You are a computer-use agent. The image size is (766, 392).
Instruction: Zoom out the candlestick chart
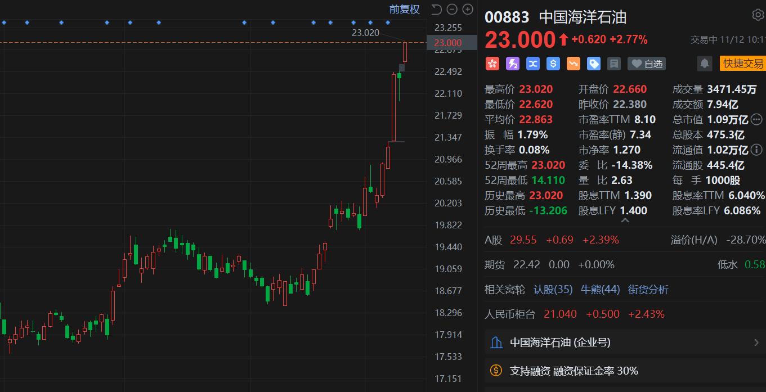tap(452, 9)
